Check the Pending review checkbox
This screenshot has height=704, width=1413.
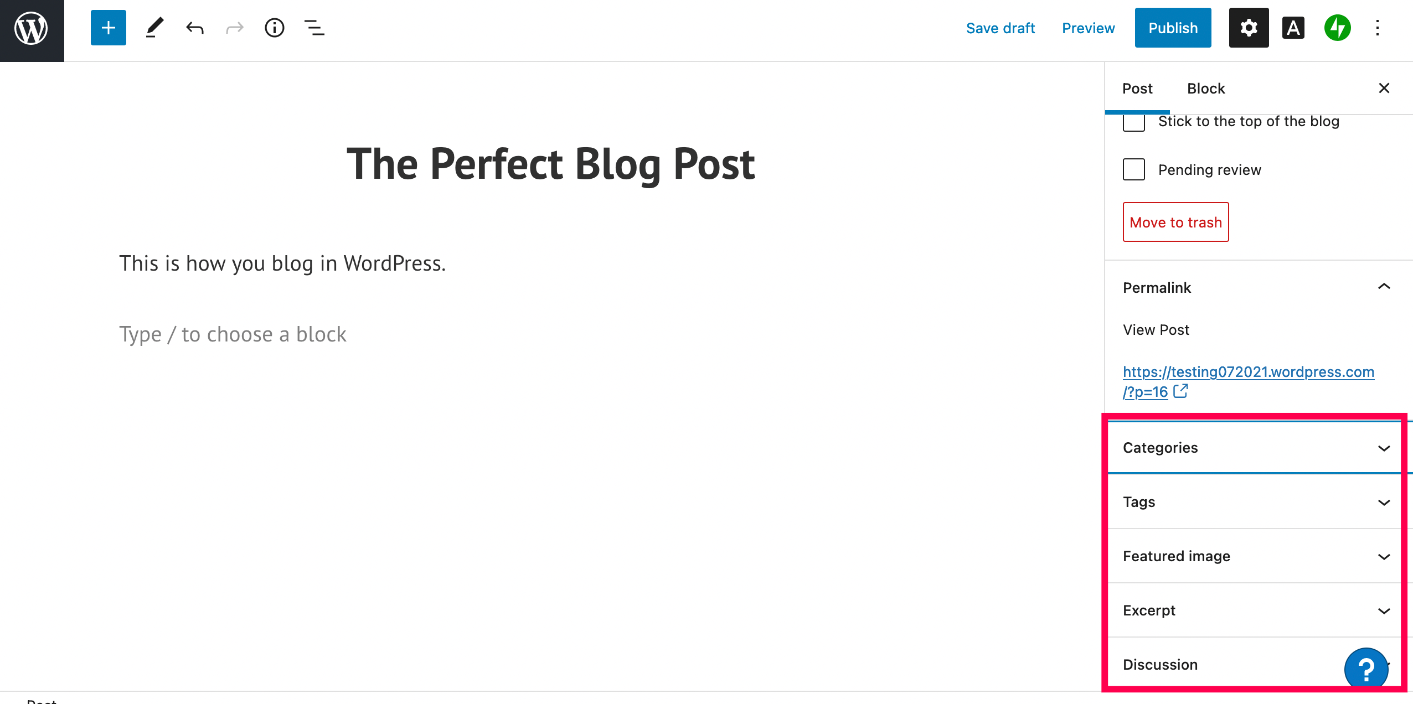1134,169
